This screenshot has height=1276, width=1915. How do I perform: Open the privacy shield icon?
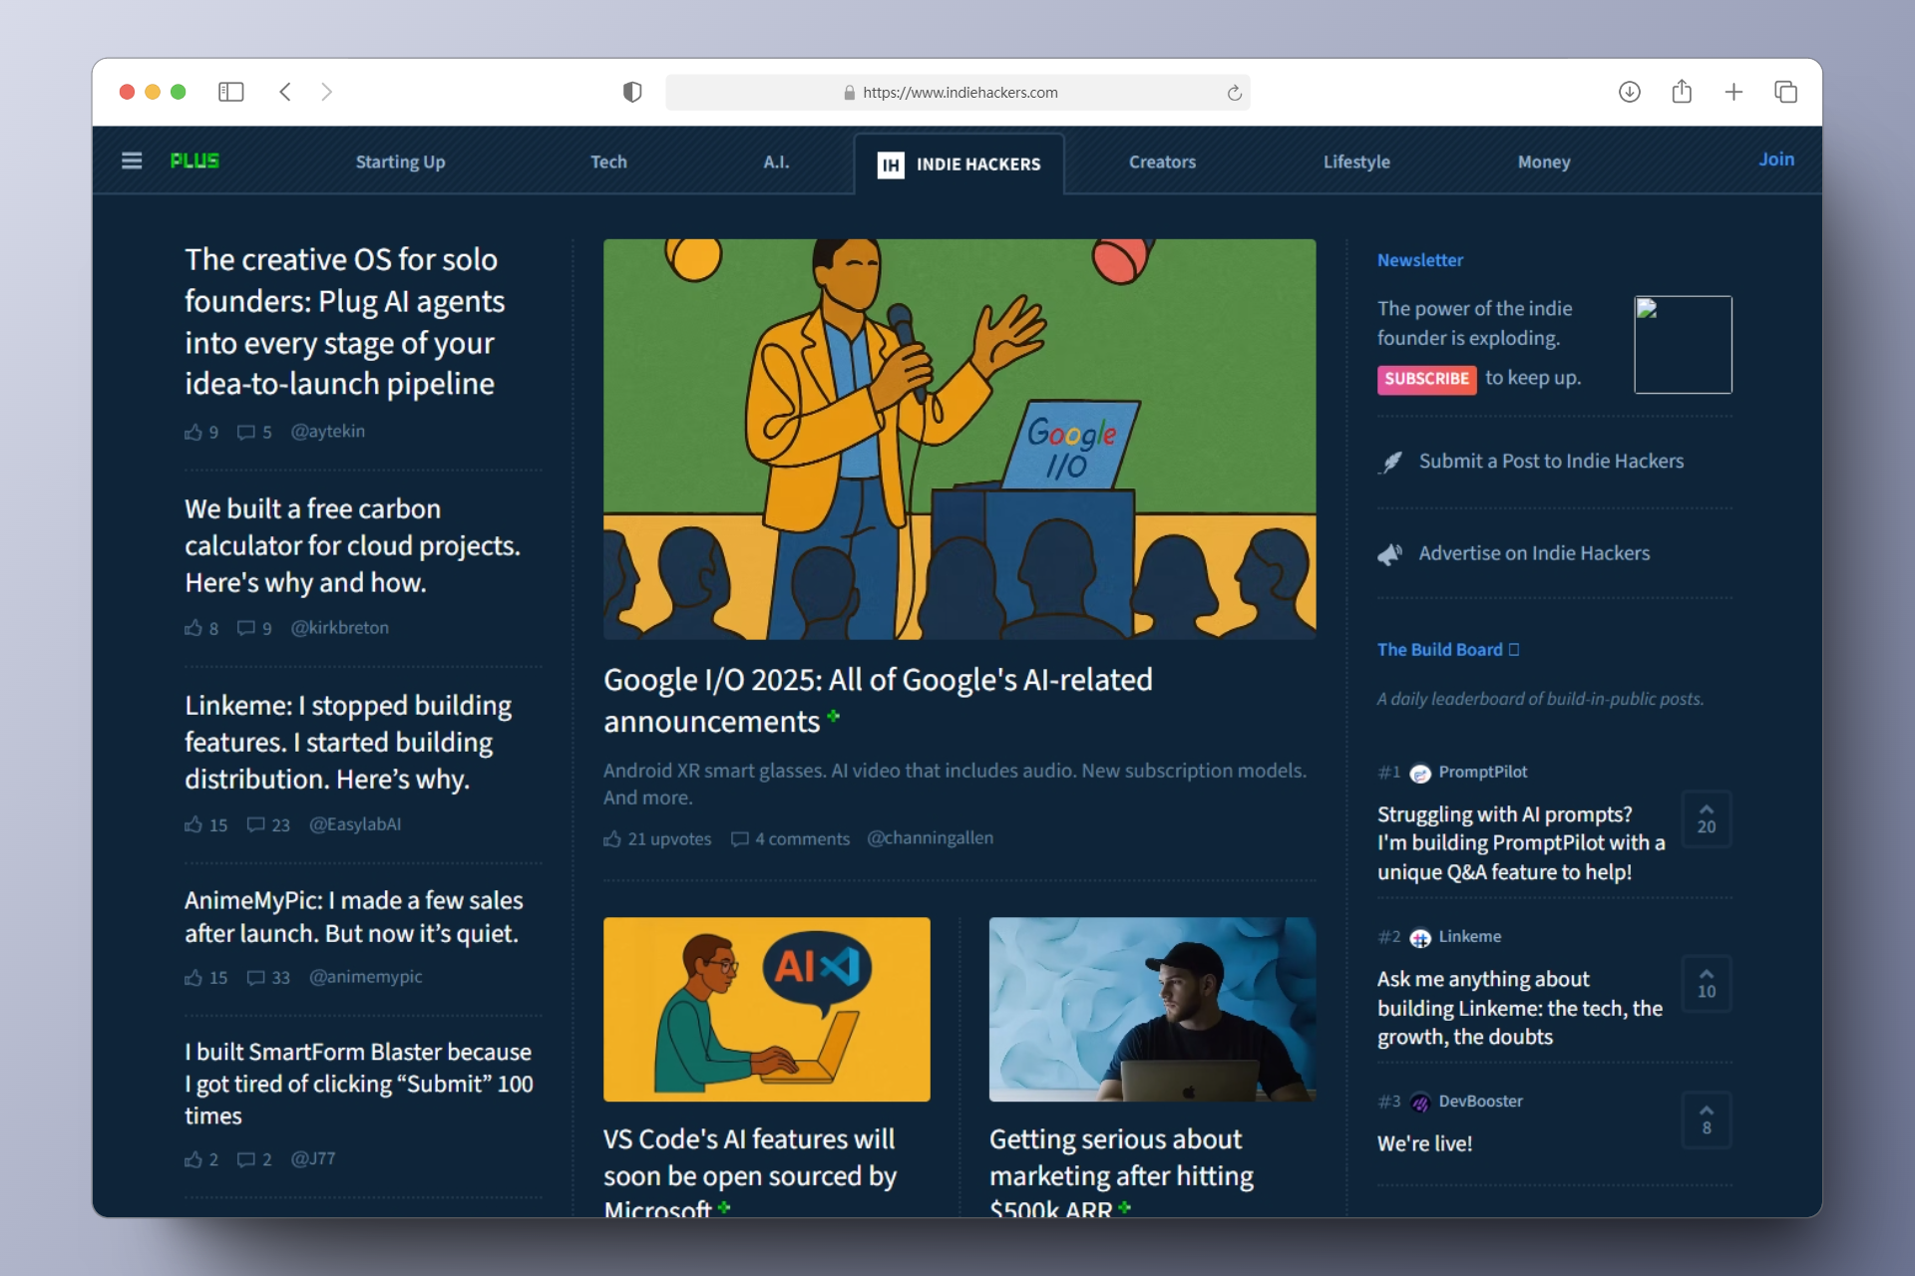pyautogui.click(x=632, y=92)
